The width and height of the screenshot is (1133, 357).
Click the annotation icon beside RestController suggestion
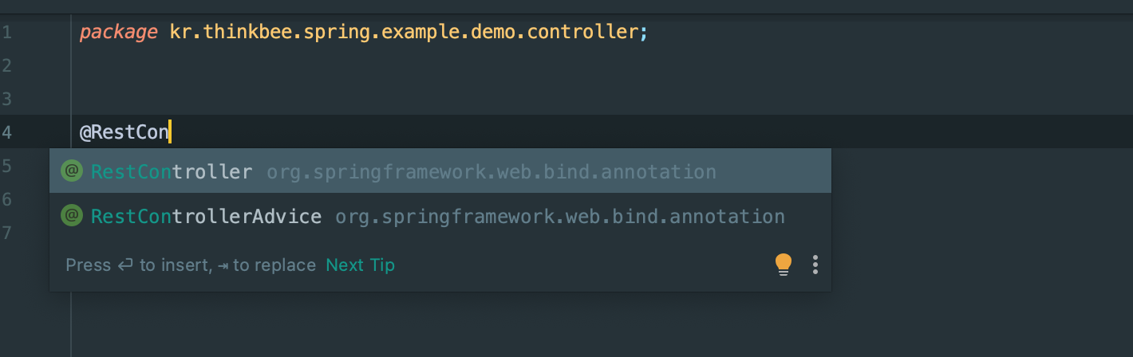tap(72, 171)
